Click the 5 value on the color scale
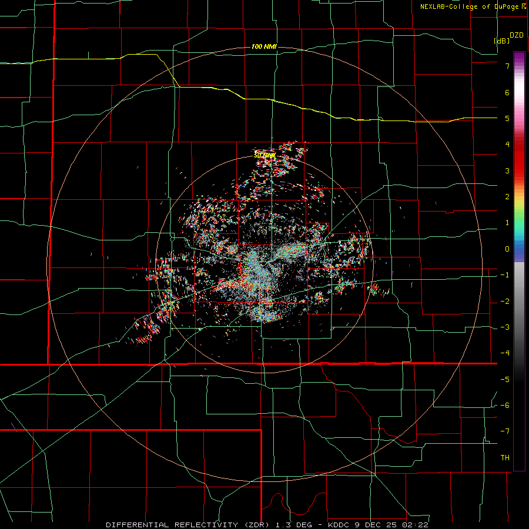The width and height of the screenshot is (529, 529). click(507, 118)
